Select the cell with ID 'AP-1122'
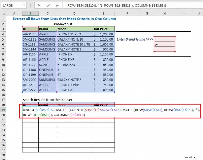203x160 pixels. (x=30, y=34)
